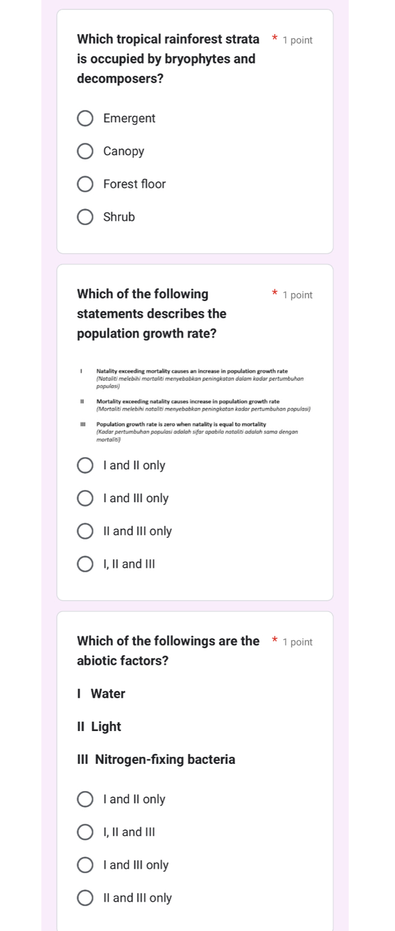Select the Forest floor option
395x931 pixels.
click(85, 184)
